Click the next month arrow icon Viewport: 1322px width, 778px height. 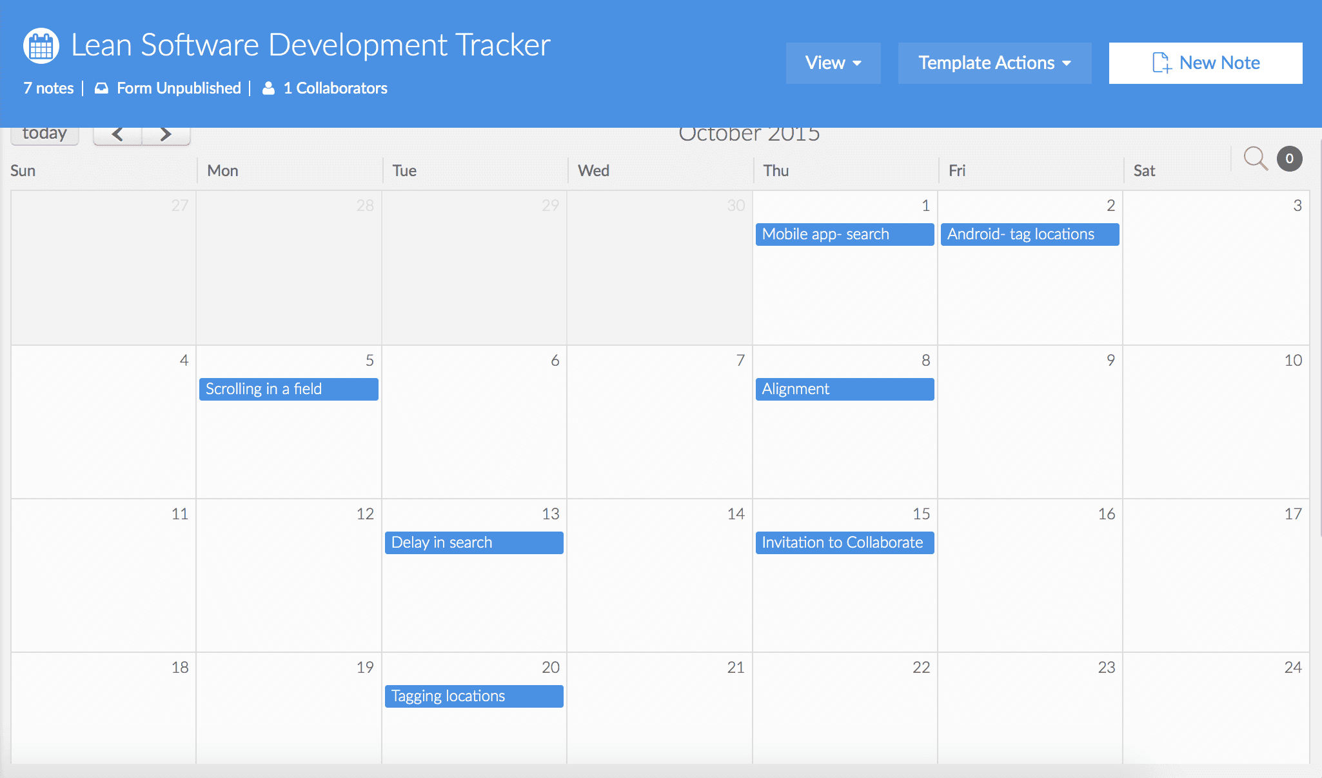coord(165,132)
